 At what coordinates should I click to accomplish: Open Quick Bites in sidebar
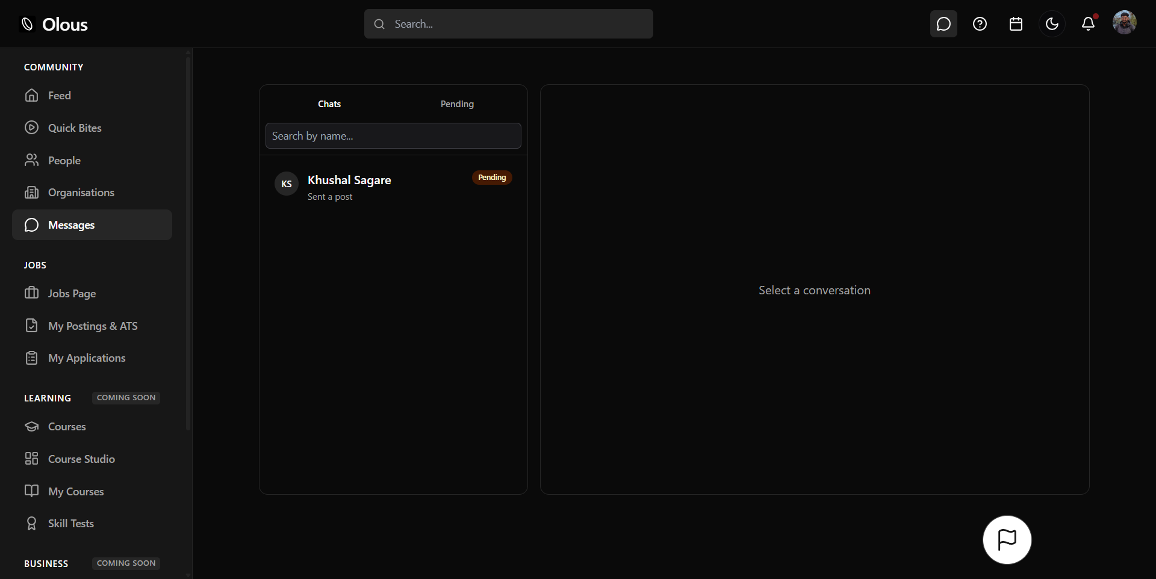pos(92,128)
